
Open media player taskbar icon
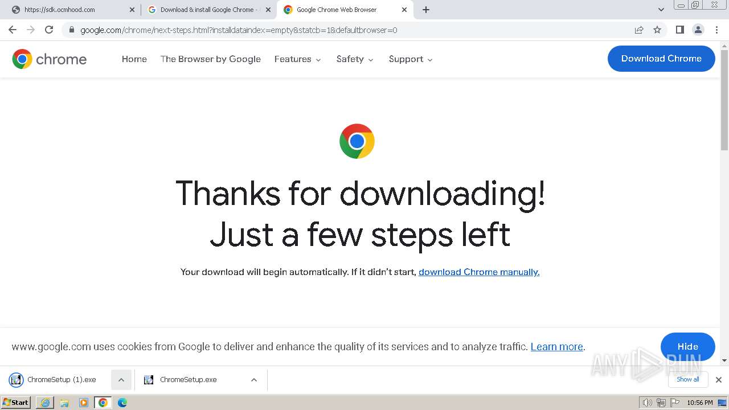point(83,403)
